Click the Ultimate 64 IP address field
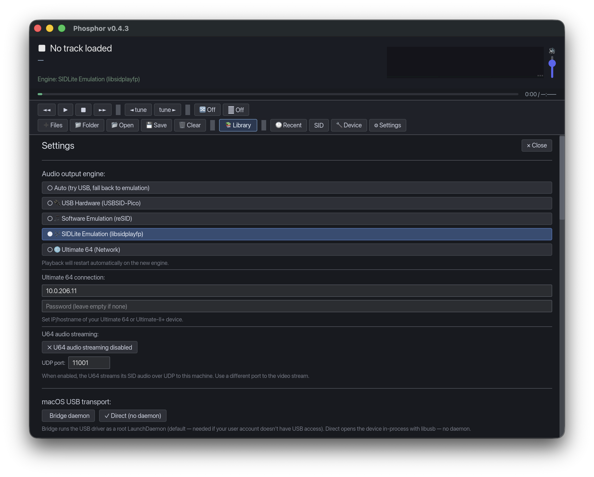594x477 pixels. 297,291
